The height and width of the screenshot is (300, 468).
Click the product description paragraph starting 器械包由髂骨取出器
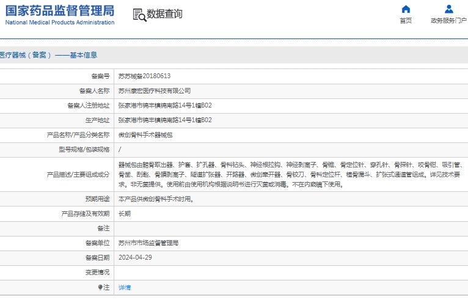[291, 175]
